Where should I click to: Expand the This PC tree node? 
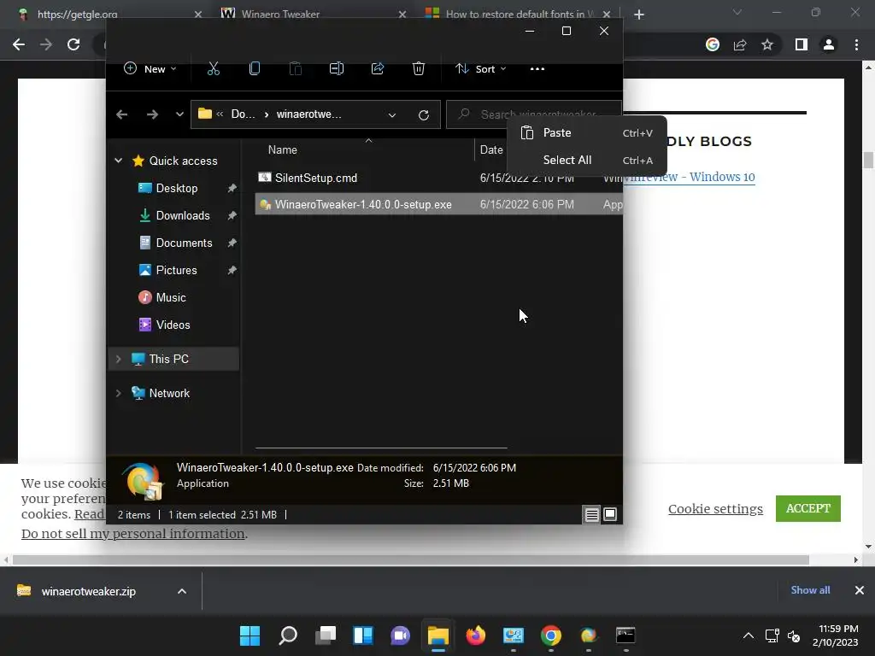pyautogui.click(x=118, y=360)
